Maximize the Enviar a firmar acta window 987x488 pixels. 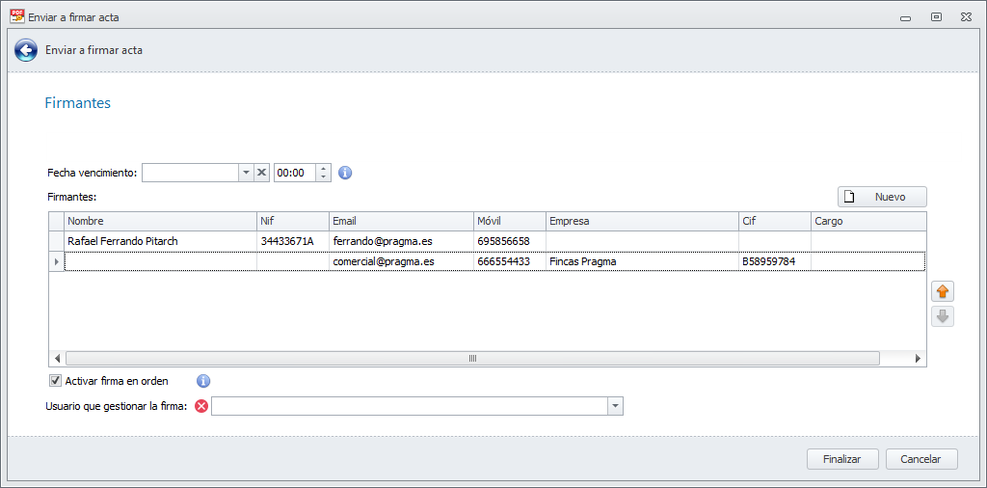936,17
